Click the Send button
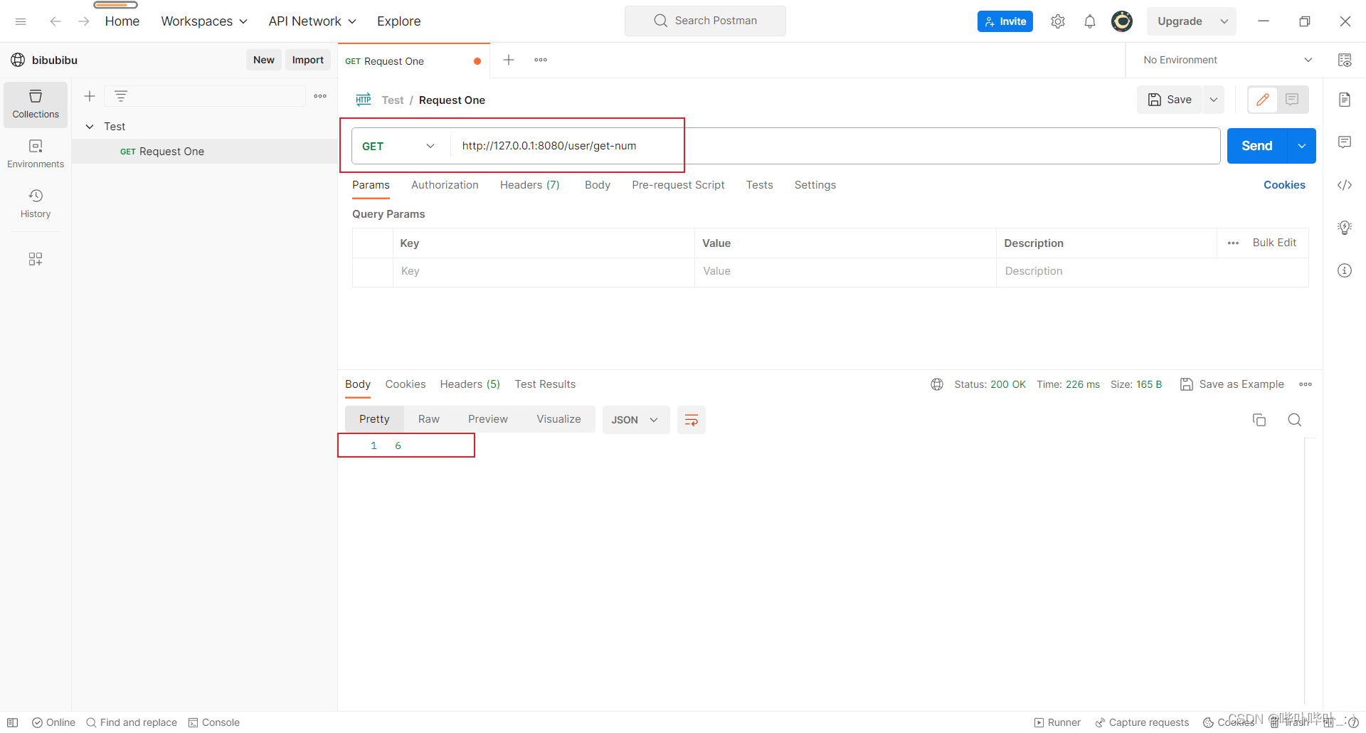The height and width of the screenshot is (733, 1366). click(1256, 146)
